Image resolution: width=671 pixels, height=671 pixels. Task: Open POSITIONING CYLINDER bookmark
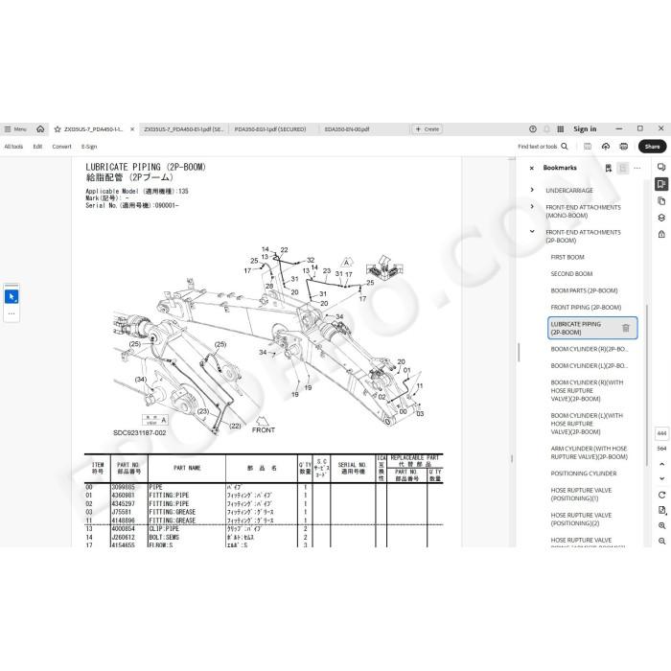tap(584, 474)
